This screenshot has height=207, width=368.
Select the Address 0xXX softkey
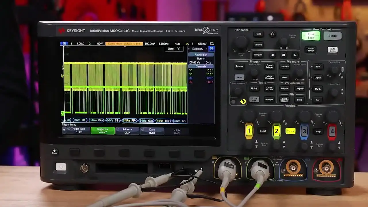(127, 131)
